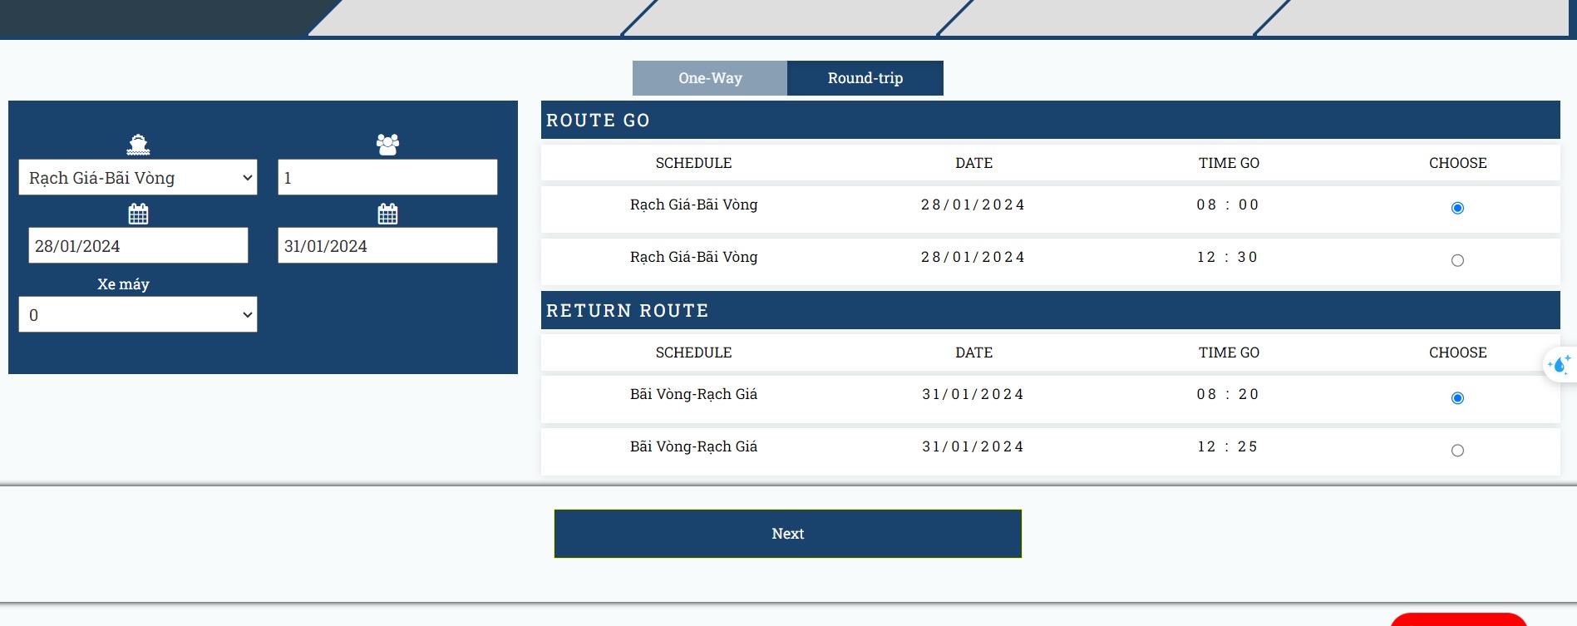This screenshot has width=1577, height=626.
Task: Select the 08:20 Bãi Vòng-Rạch Giá return trip
Action: tap(1456, 399)
